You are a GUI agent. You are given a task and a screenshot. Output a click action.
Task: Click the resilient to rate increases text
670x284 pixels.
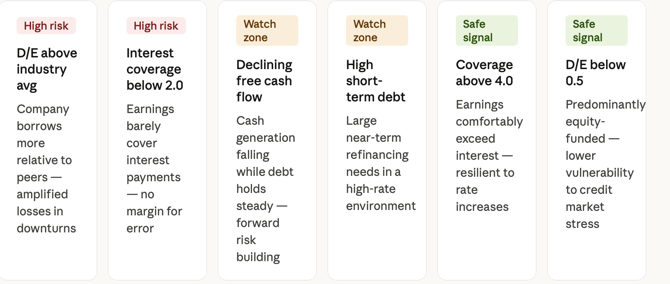pos(489,156)
